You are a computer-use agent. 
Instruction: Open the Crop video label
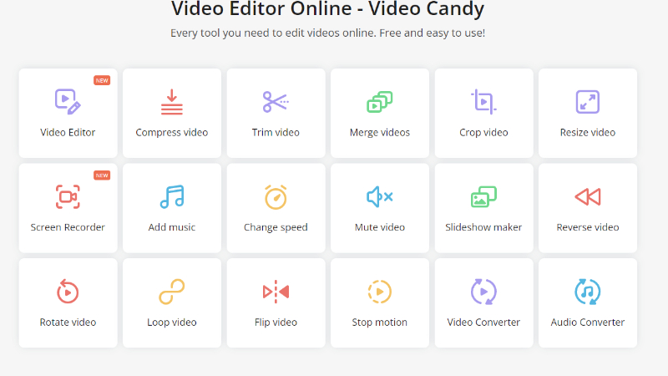[x=483, y=133]
